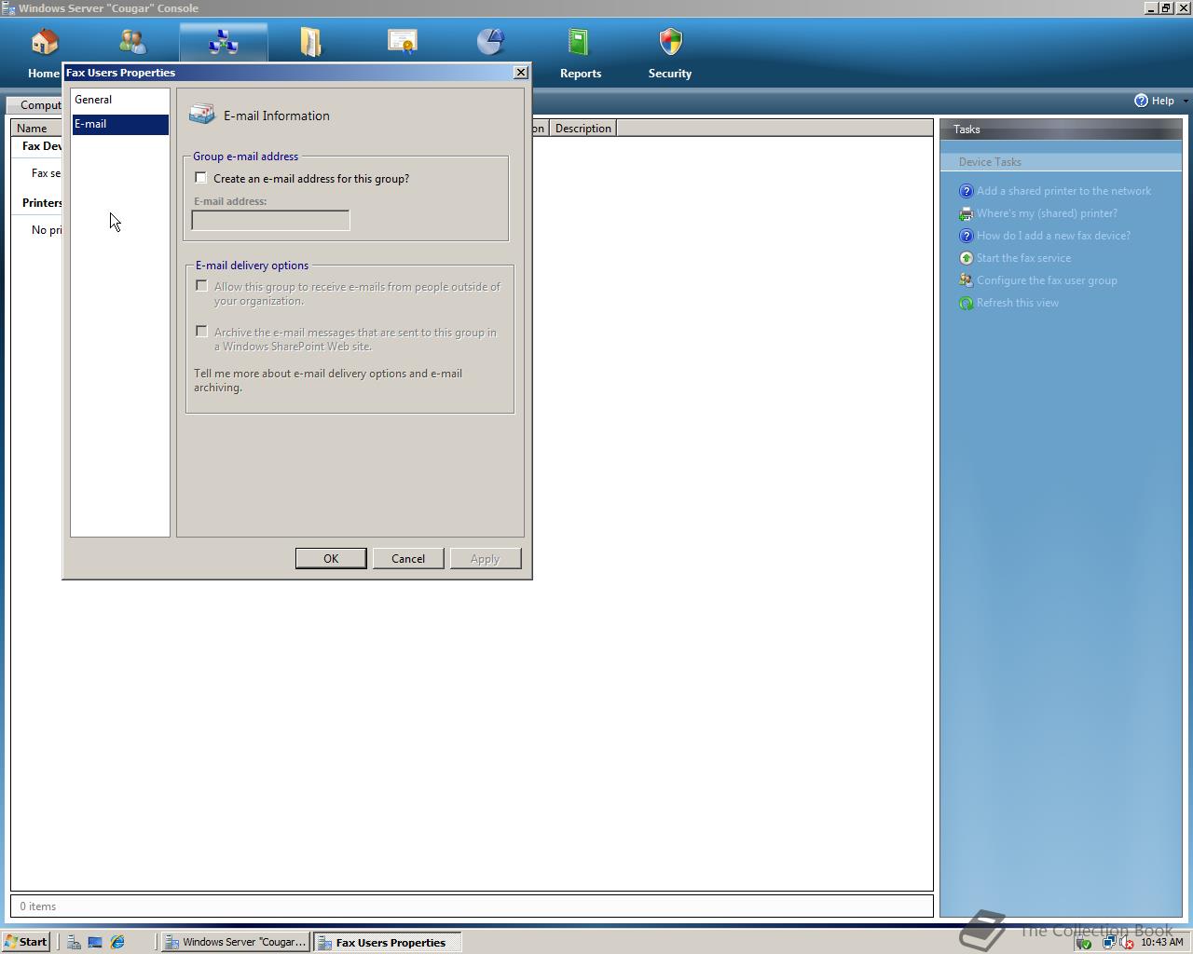Click the Server Manager quick launch icon
The width and height of the screenshot is (1193, 954).
pyautogui.click(x=74, y=942)
